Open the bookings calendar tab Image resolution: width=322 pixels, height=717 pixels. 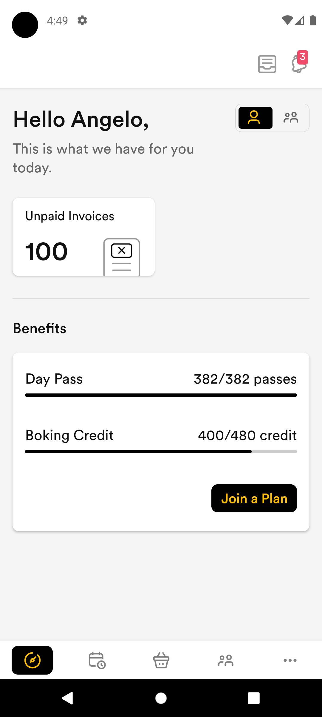pyautogui.click(x=97, y=660)
